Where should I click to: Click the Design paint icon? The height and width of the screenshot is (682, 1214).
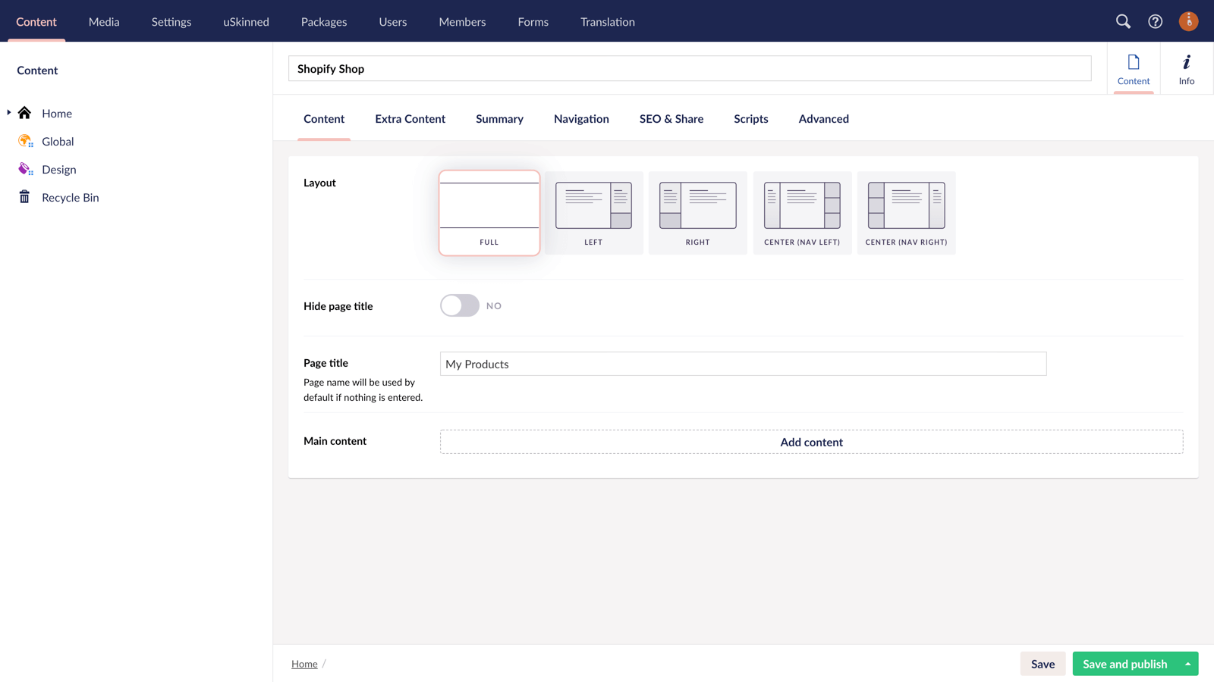tap(25, 169)
